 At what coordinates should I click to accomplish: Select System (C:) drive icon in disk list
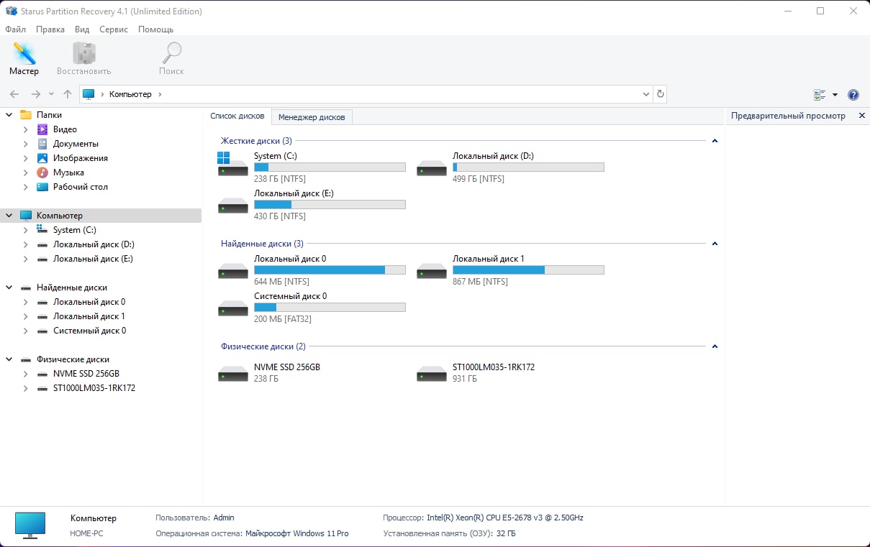232,165
